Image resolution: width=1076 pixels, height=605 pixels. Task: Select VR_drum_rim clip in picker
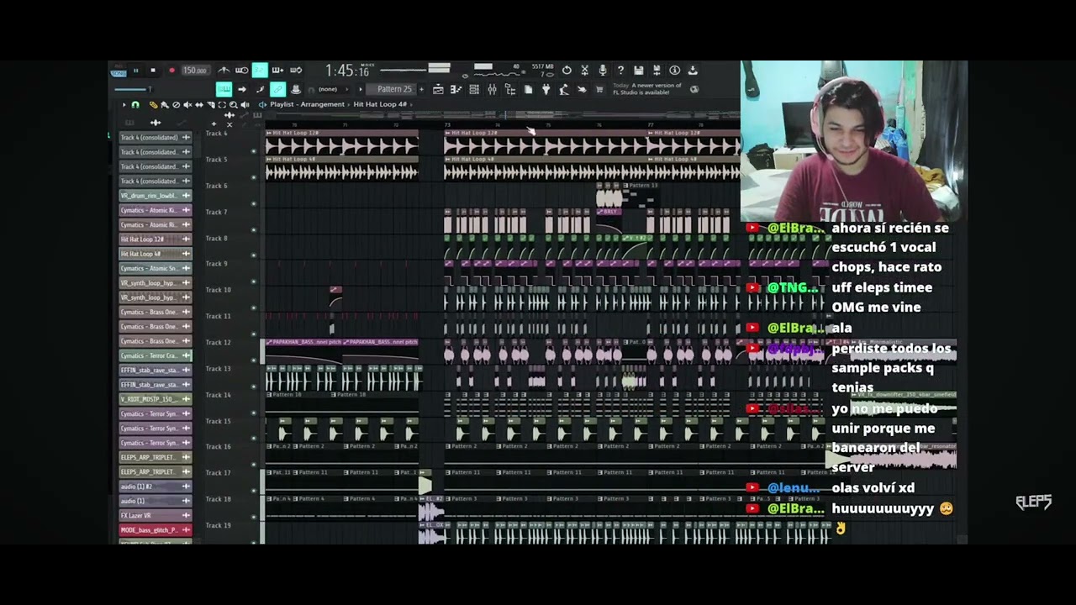156,196
